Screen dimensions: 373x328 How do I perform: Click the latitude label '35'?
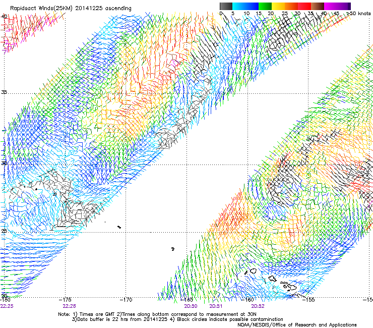point(4,92)
